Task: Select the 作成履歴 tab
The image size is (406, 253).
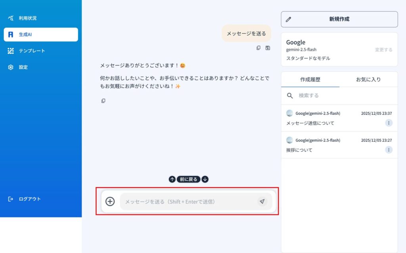Action: (310, 79)
